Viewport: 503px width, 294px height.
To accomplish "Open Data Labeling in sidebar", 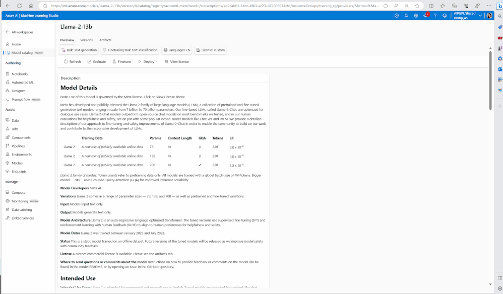I will coord(19,209).
